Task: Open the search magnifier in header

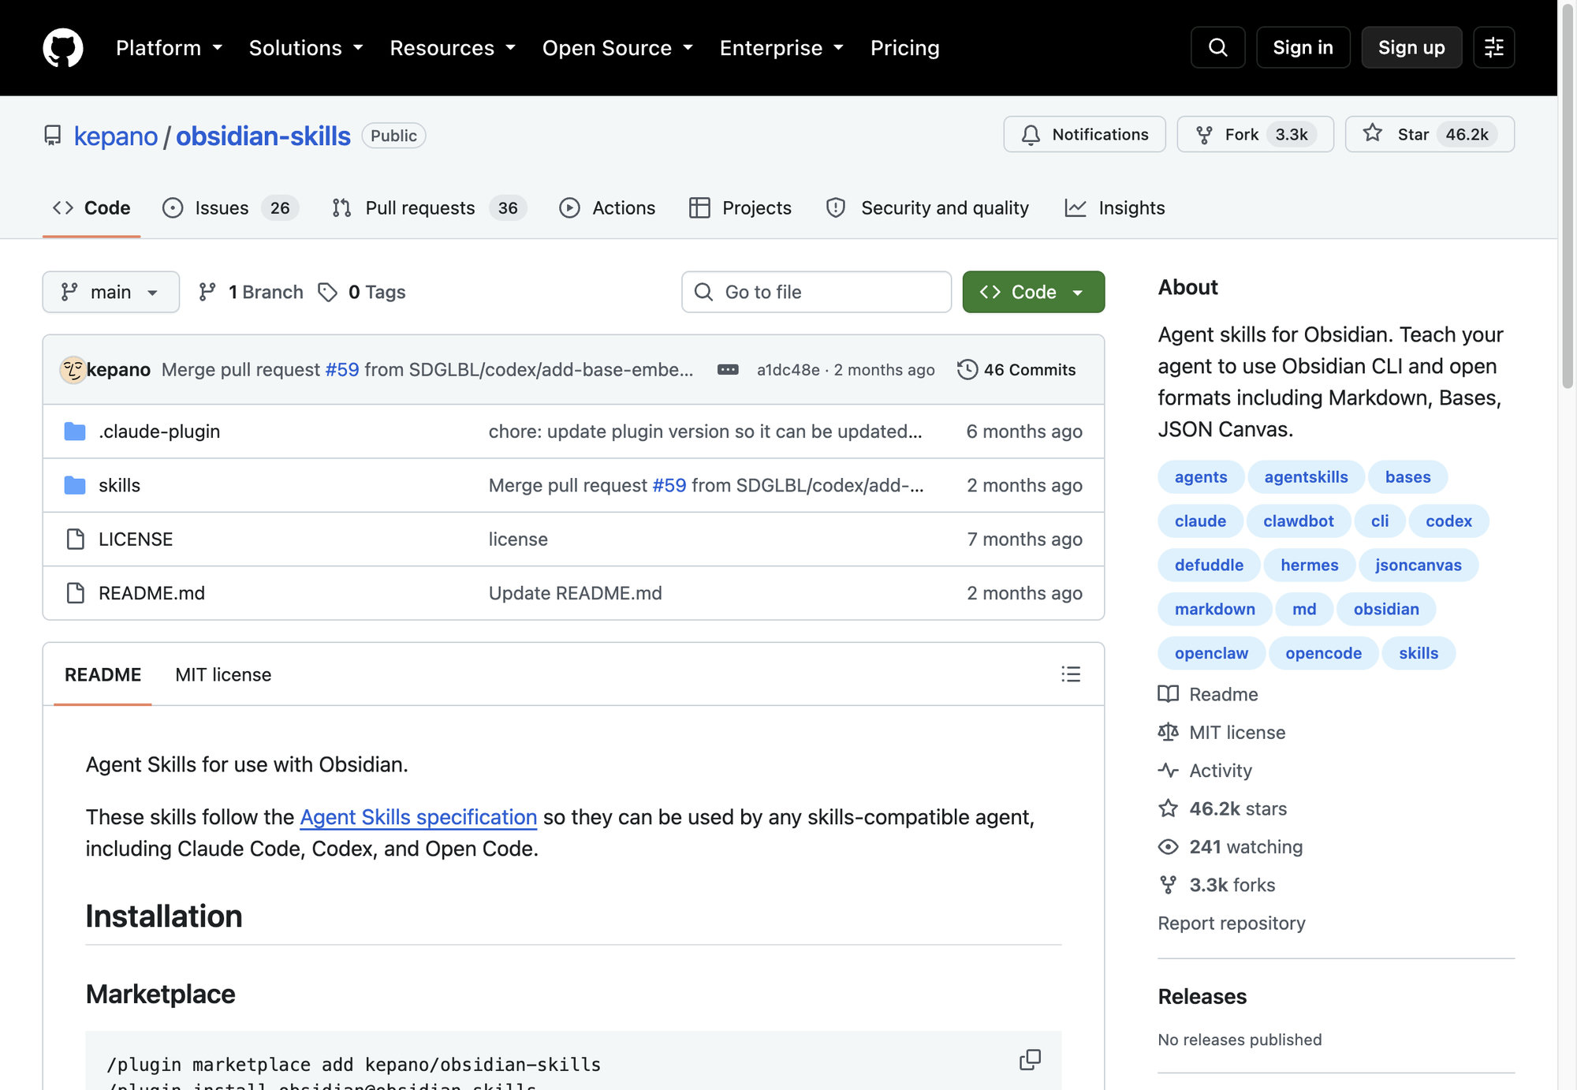Action: (x=1218, y=47)
